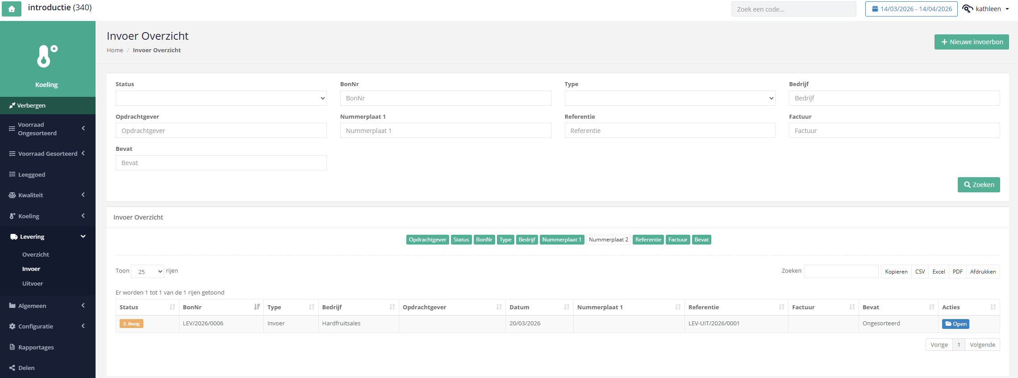Click the BonNr filter input
The height and width of the screenshot is (378, 1018).
(x=446, y=98)
